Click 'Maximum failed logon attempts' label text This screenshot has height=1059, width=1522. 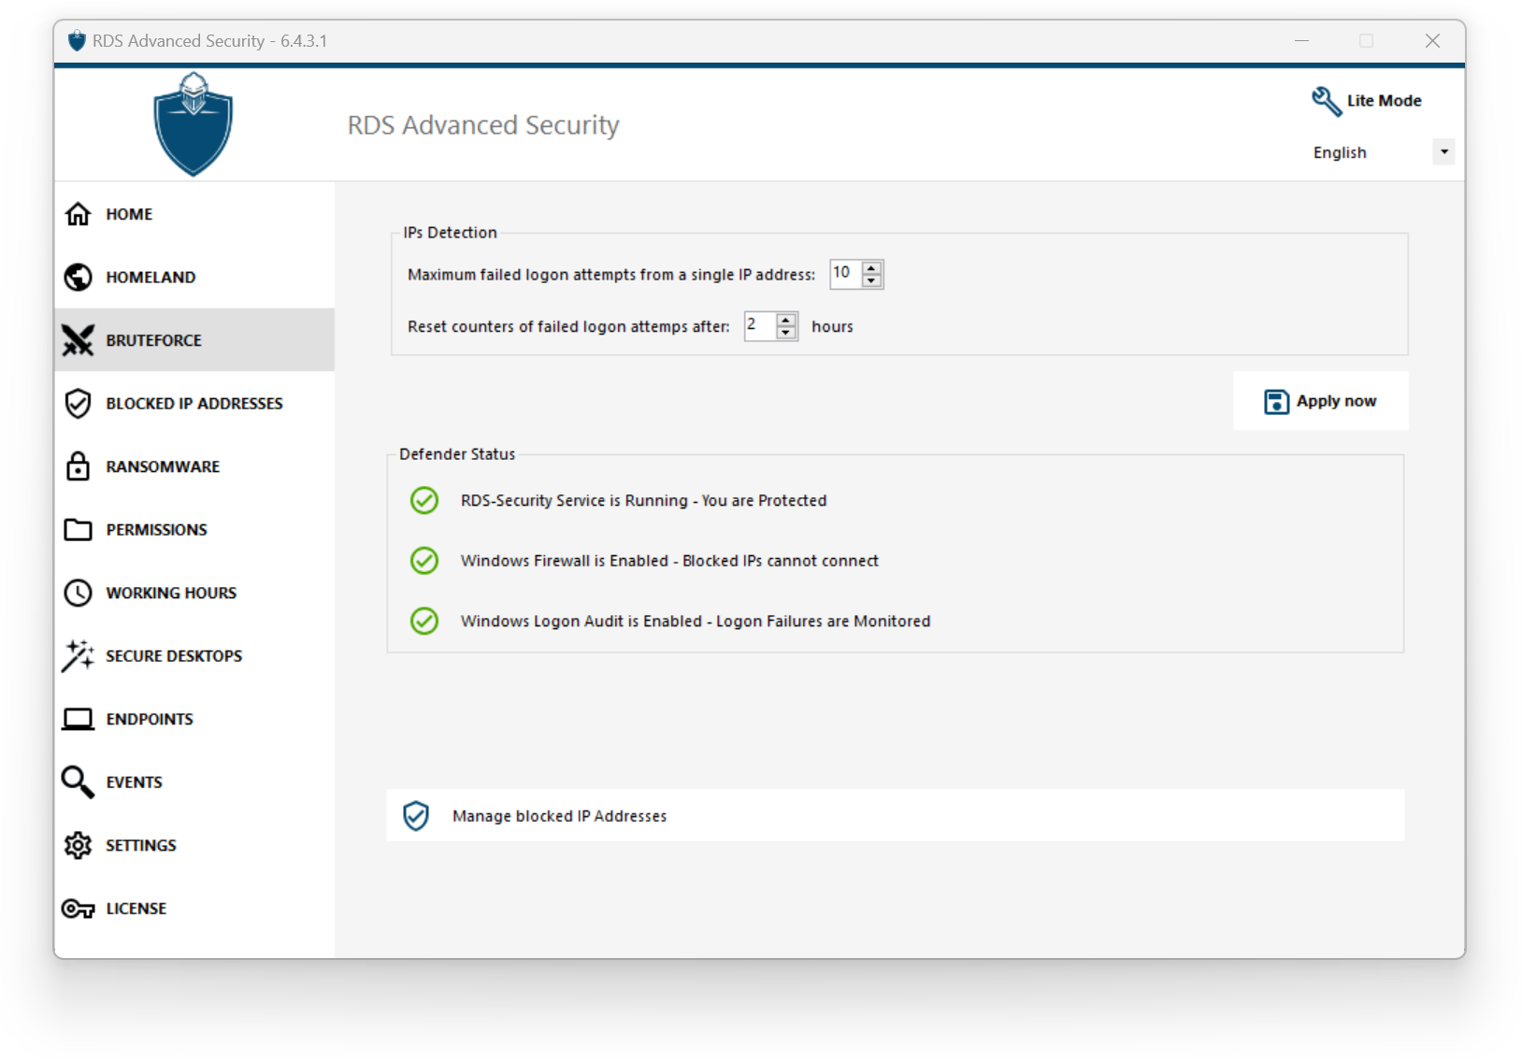tap(611, 275)
